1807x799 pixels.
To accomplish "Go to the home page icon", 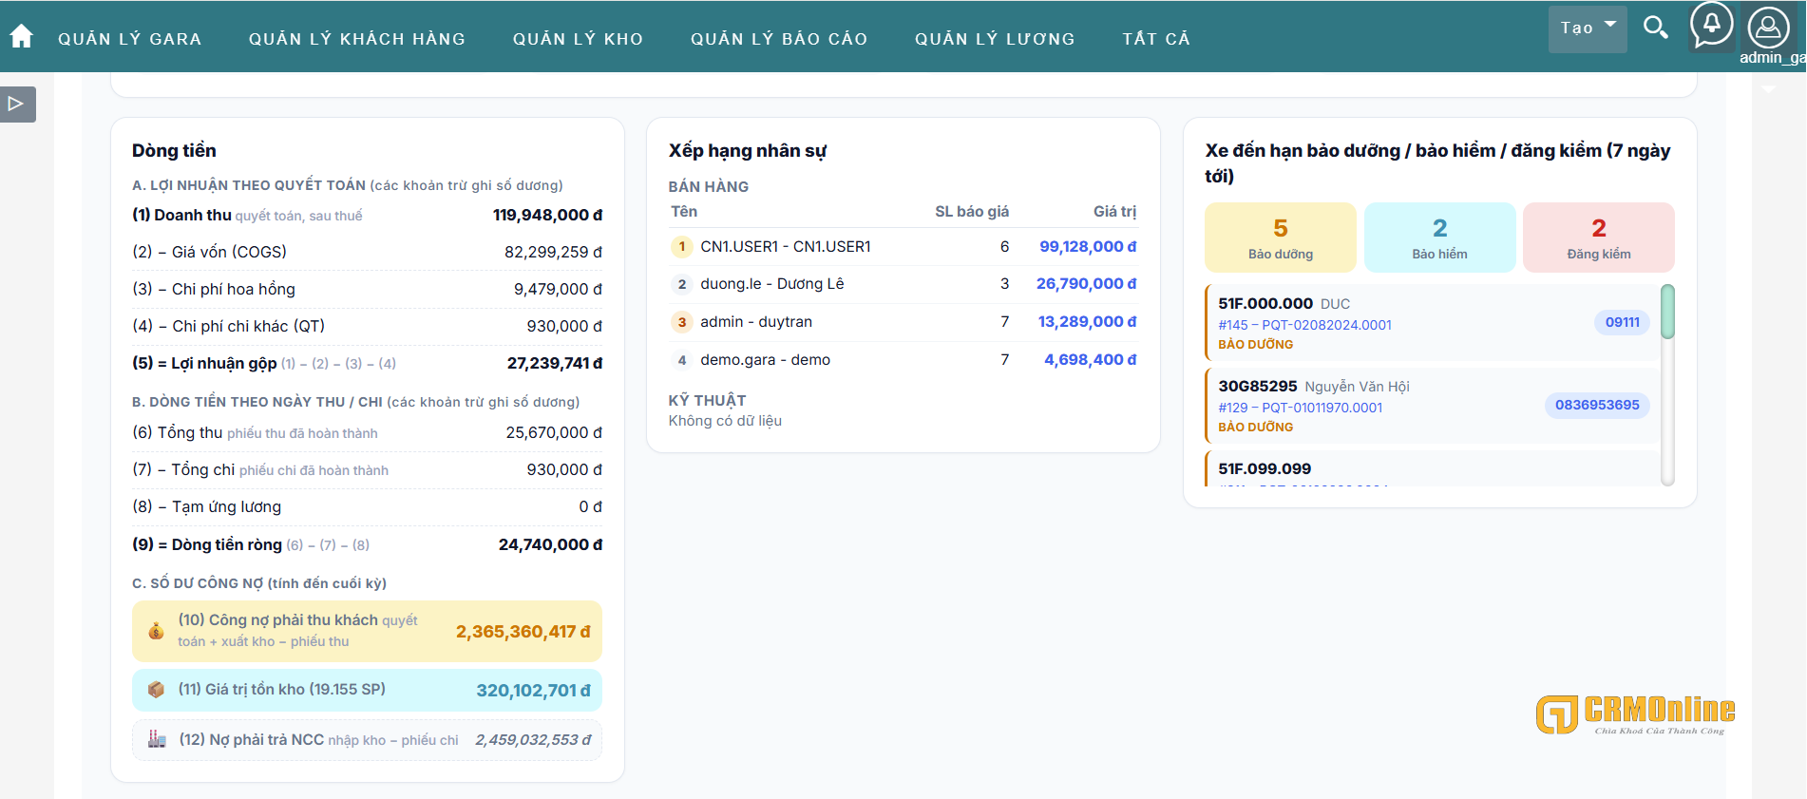I will pyautogui.click(x=21, y=36).
